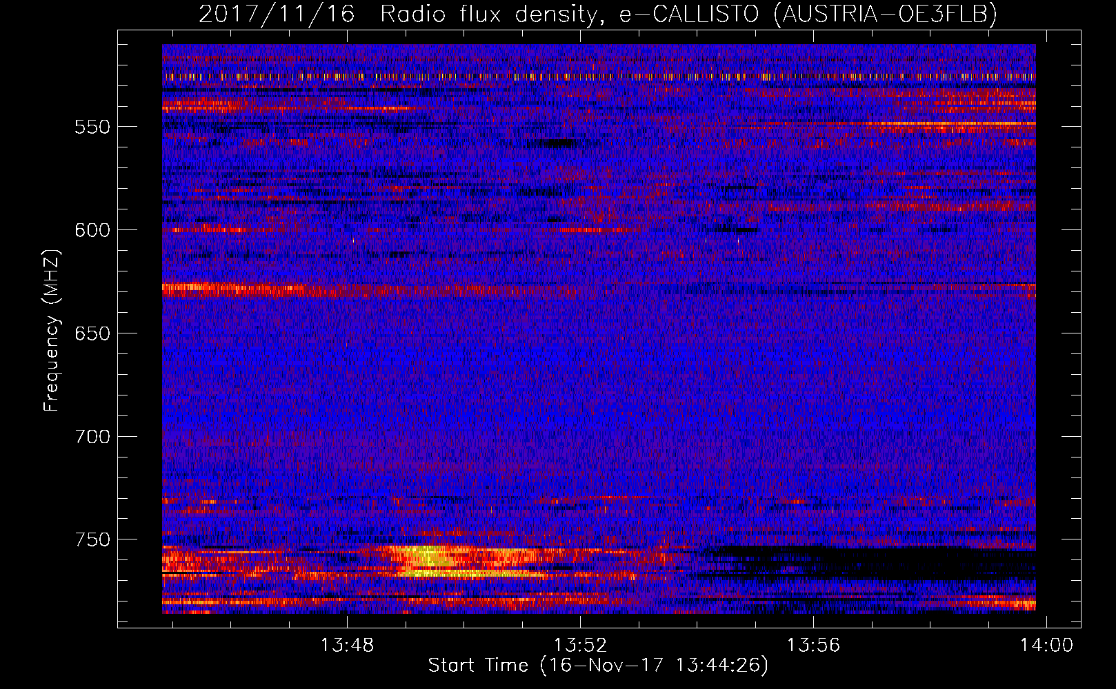Click the 750 frequency tick label
The width and height of the screenshot is (1116, 689).
tap(92, 539)
